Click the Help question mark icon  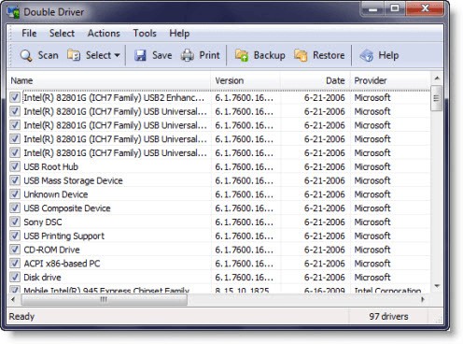[367, 55]
